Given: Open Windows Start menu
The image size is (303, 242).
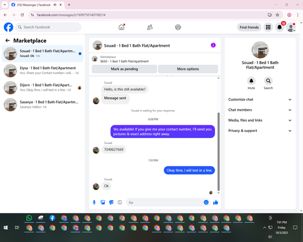Looking at the screenshot, I should pos(5,227).
